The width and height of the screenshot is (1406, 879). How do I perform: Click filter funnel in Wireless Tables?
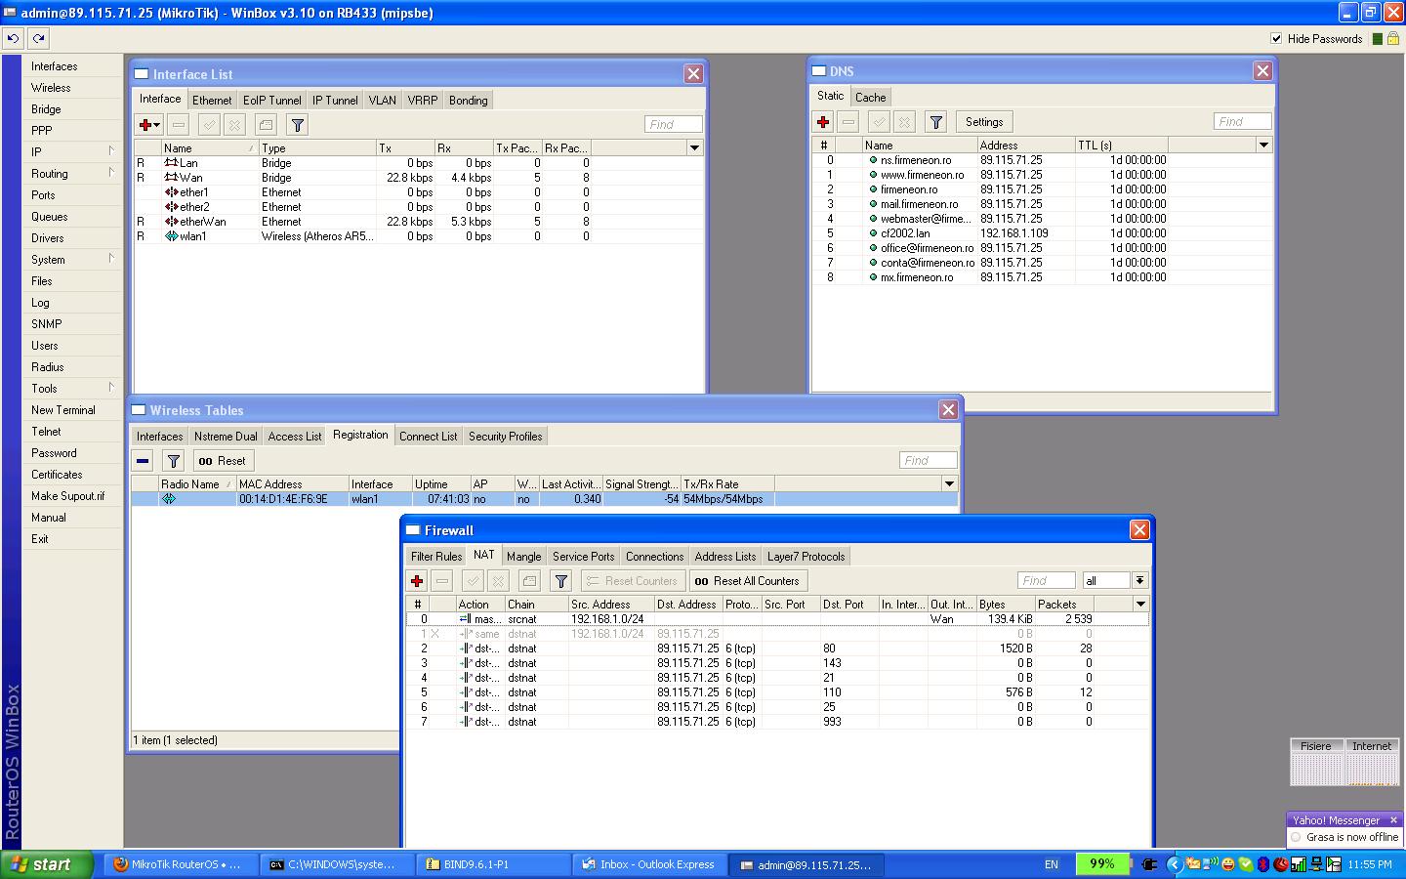[x=174, y=461]
